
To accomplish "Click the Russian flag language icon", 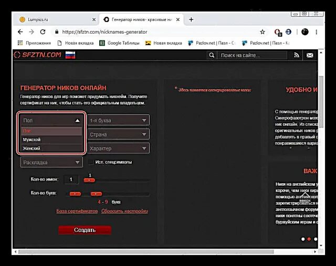I will (x=70, y=55).
